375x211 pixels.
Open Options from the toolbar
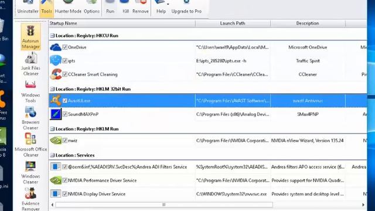pos(91,8)
